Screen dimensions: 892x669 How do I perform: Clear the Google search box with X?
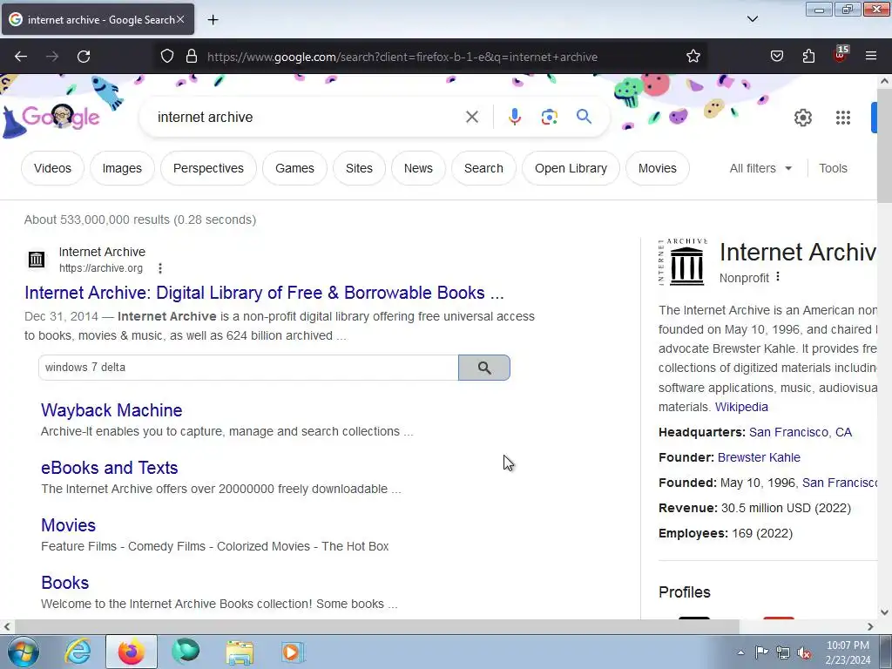pyautogui.click(x=471, y=118)
